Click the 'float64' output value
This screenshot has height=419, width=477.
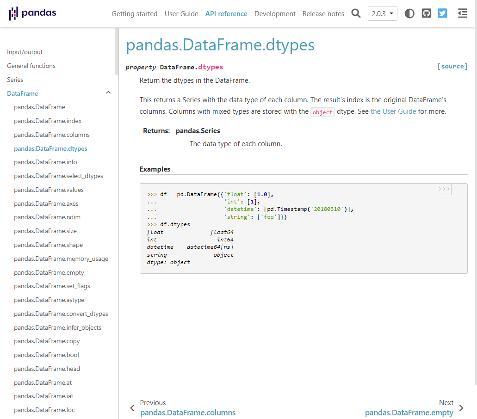[222, 232]
